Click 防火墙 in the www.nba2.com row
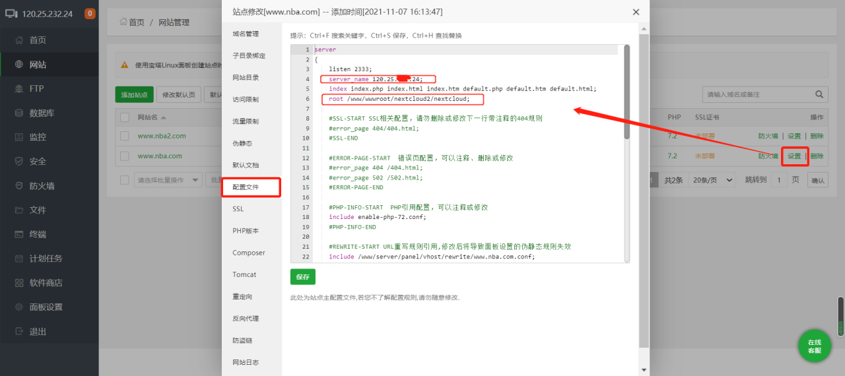 coord(768,136)
